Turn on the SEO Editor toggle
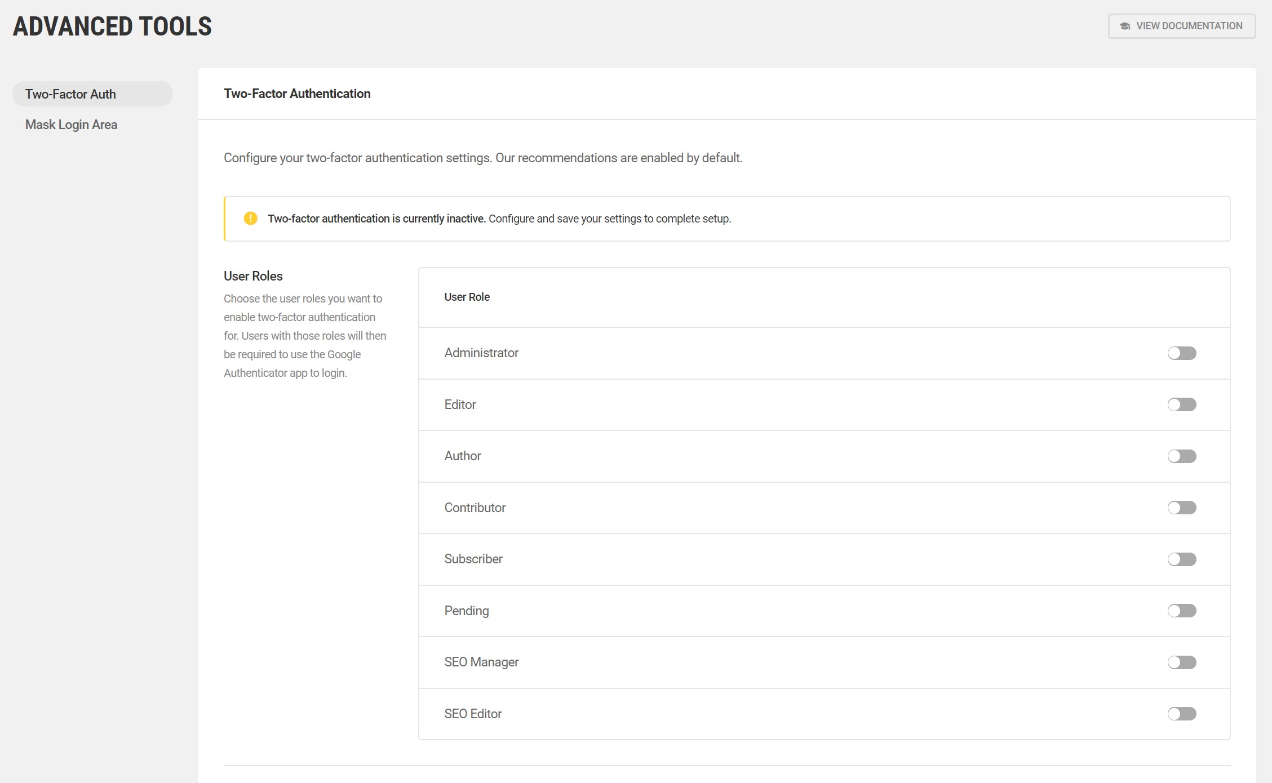 1181,714
